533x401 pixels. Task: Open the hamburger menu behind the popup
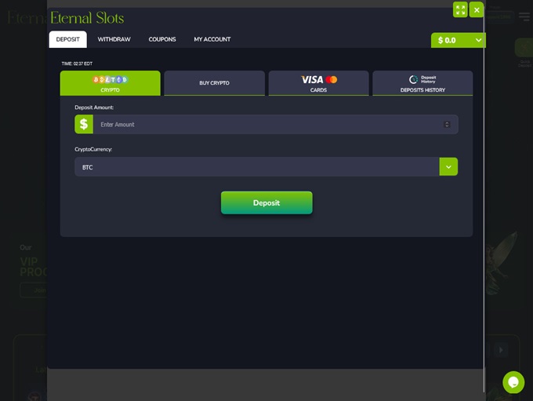pos(524,16)
